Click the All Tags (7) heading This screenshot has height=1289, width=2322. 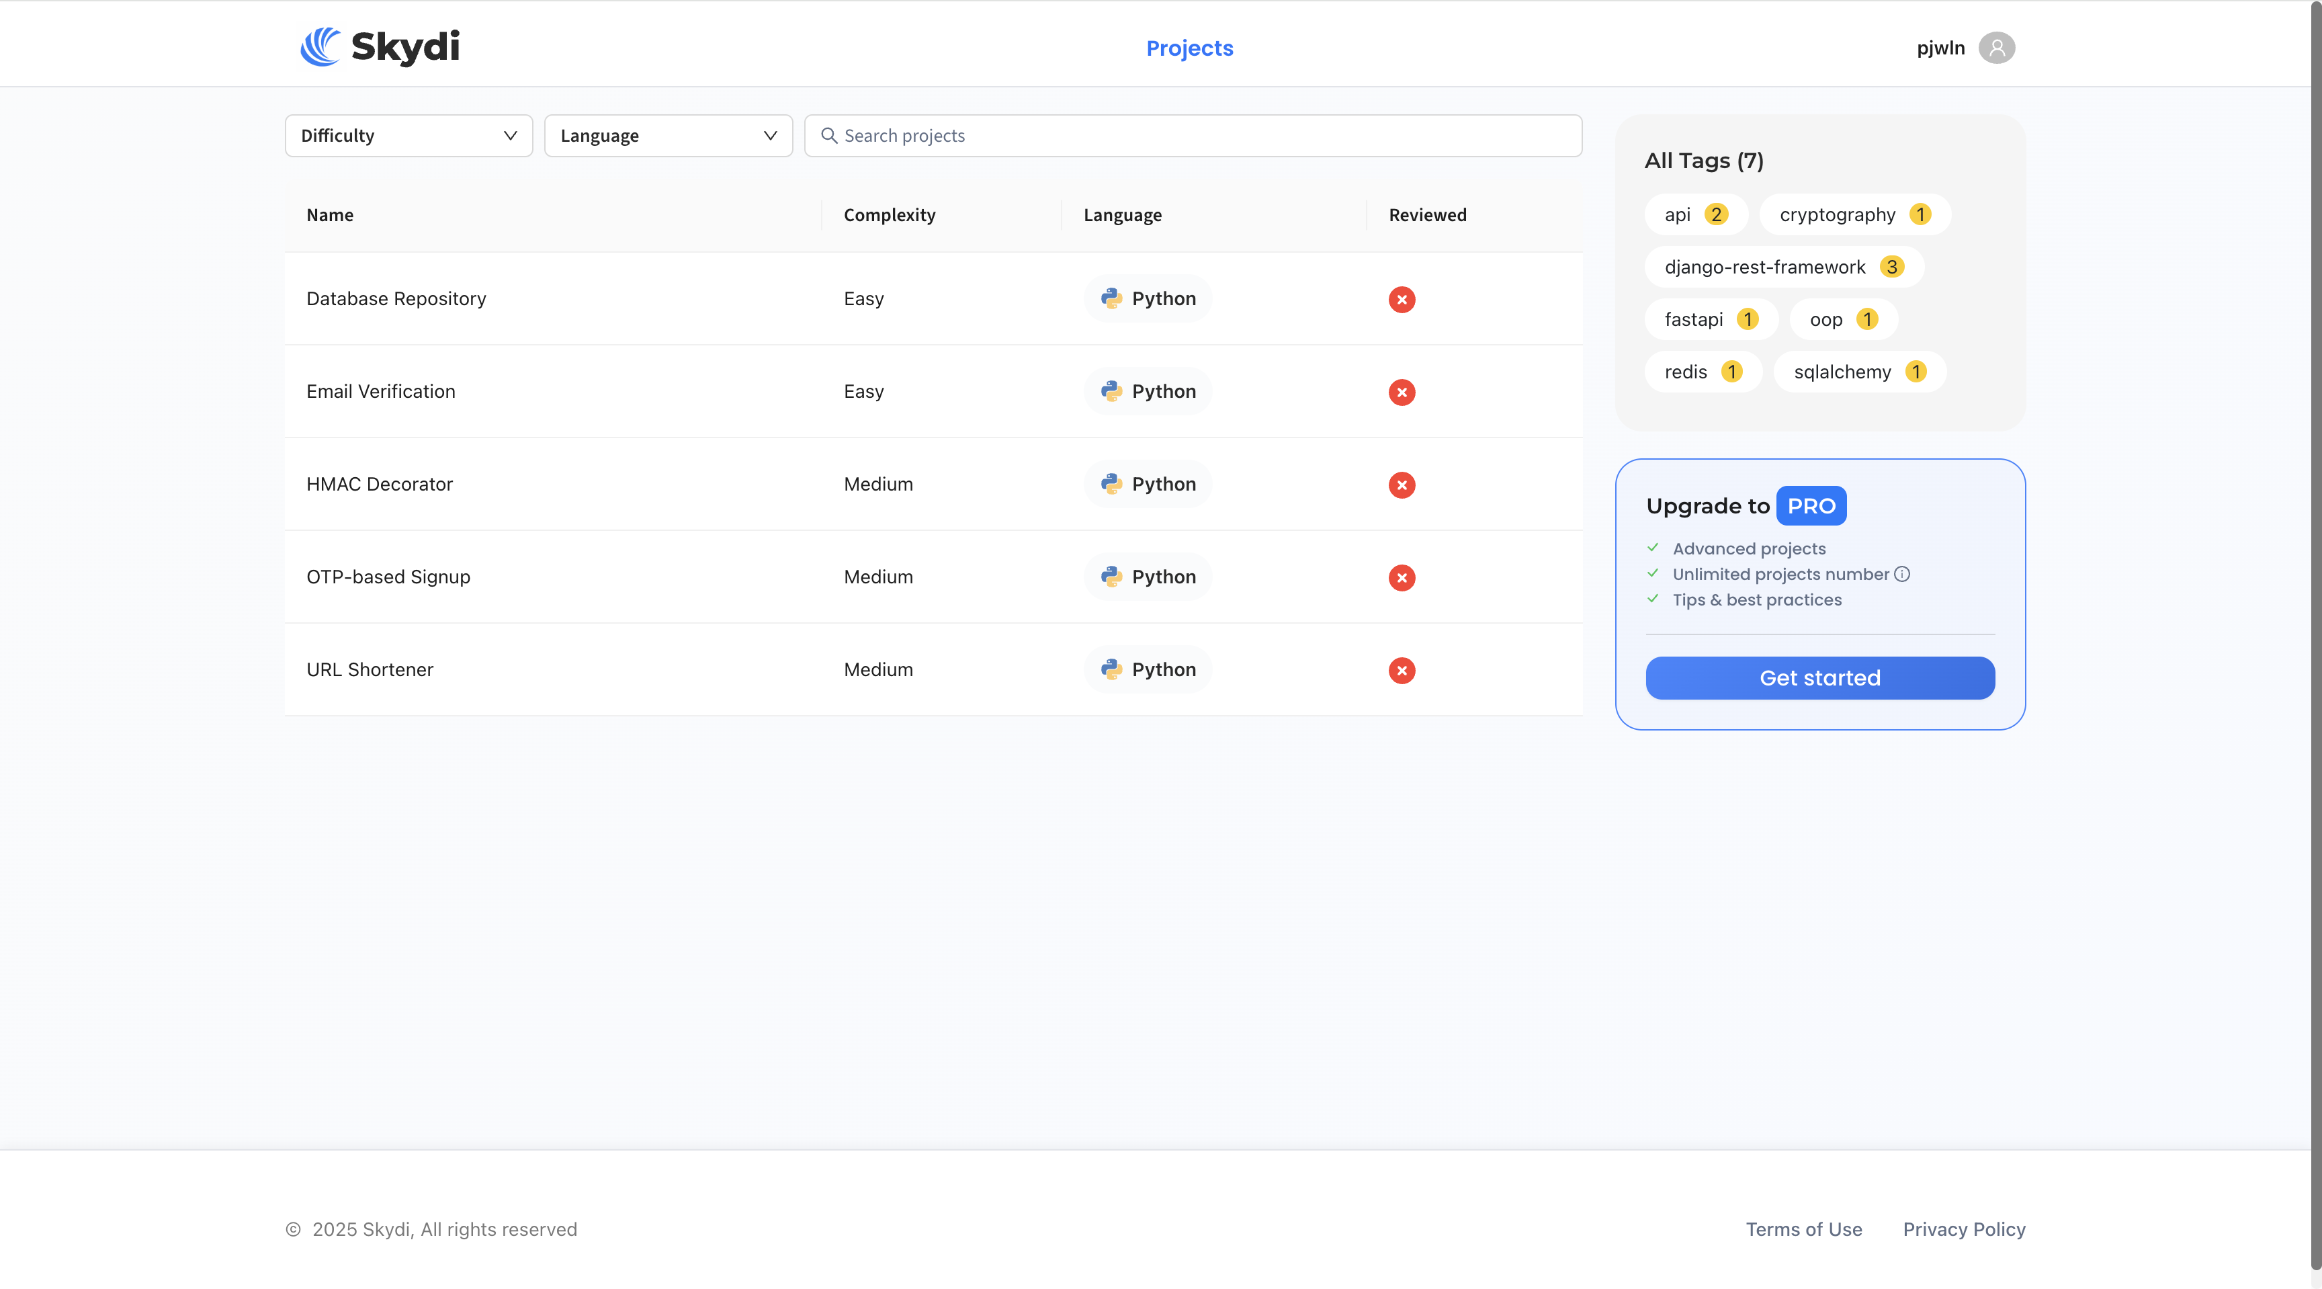1704,161
